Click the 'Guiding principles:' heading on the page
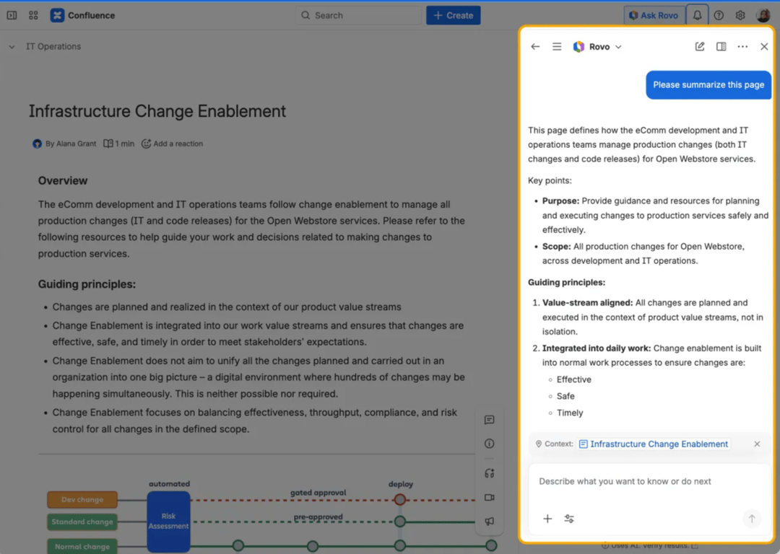This screenshot has height=554, width=780. [x=87, y=284]
